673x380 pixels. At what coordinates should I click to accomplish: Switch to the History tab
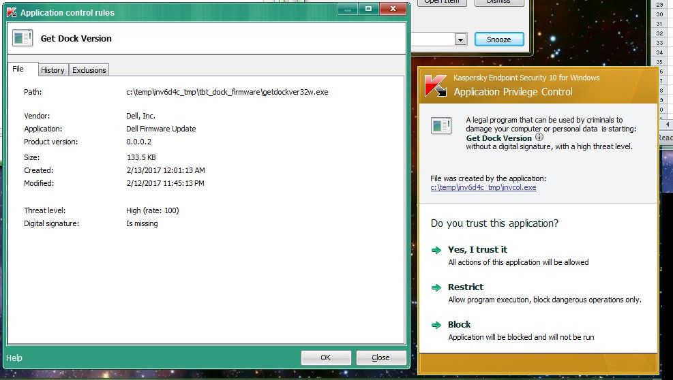click(53, 70)
